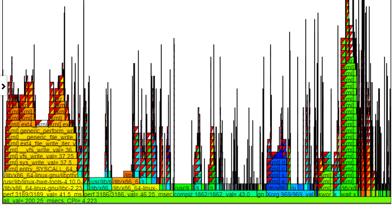
Task: Click the '[krnl] __vfs_write, val= 36' frame
Action: (41, 149)
